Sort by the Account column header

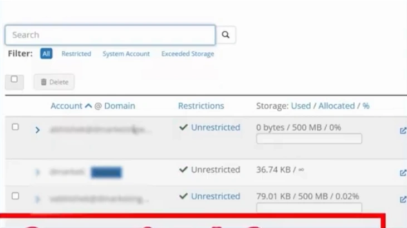66,106
